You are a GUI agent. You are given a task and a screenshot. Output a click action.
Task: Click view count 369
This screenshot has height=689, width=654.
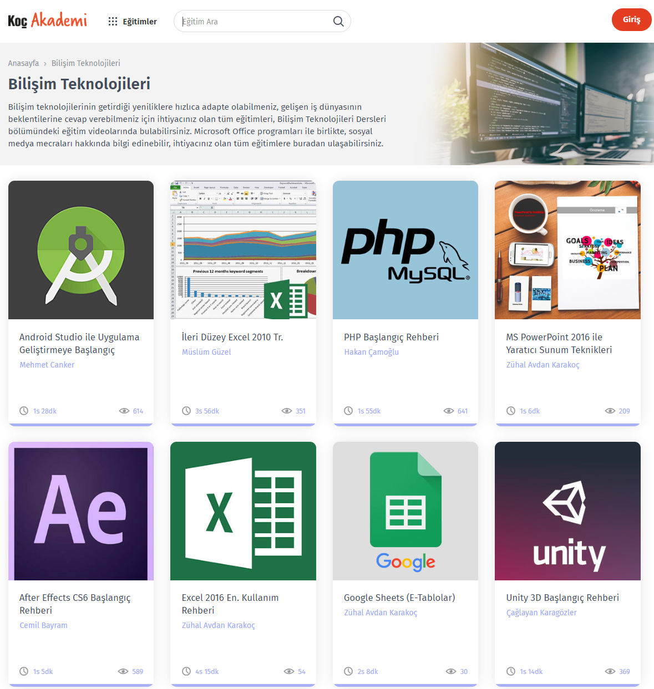click(625, 672)
